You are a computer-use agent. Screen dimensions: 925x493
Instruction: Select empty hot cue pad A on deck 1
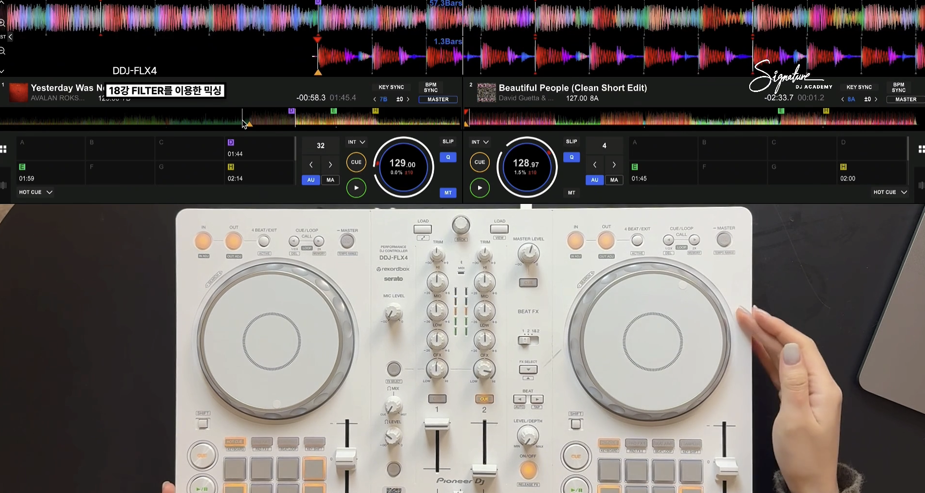click(x=51, y=148)
